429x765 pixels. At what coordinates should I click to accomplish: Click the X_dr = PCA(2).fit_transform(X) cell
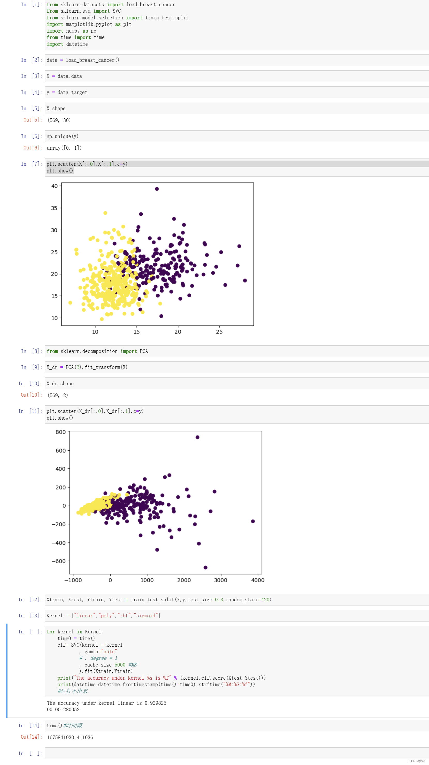coord(237,367)
